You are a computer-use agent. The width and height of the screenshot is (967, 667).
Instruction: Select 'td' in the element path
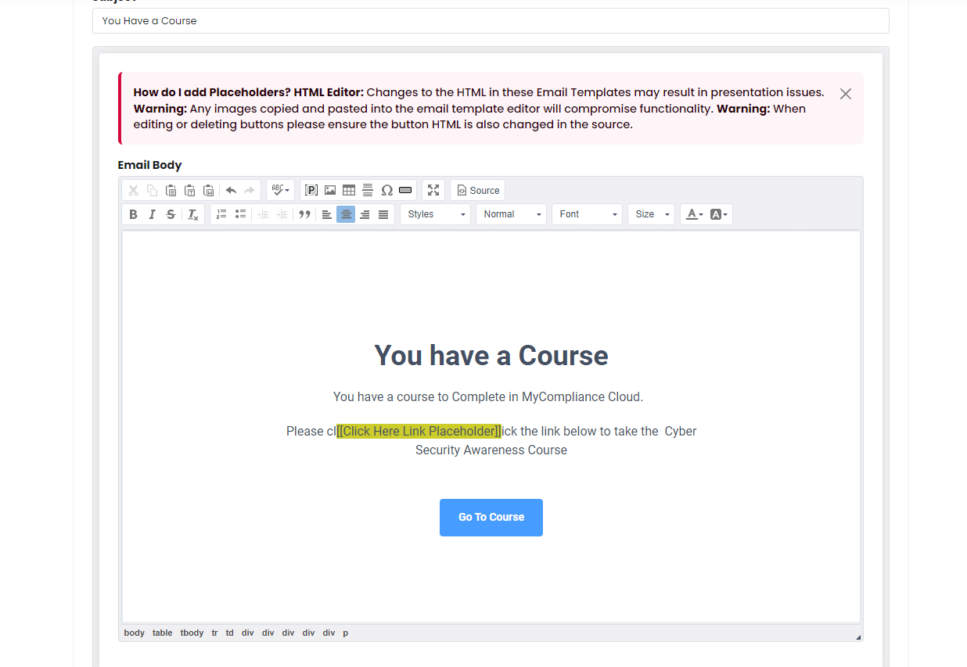pos(230,633)
